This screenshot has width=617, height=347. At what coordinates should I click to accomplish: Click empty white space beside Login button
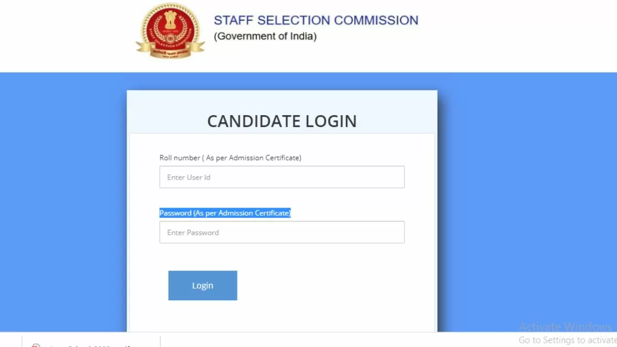point(329,285)
